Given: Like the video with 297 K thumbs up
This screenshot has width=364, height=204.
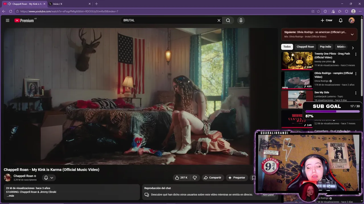Looking at the screenshot, I should click(181, 178).
